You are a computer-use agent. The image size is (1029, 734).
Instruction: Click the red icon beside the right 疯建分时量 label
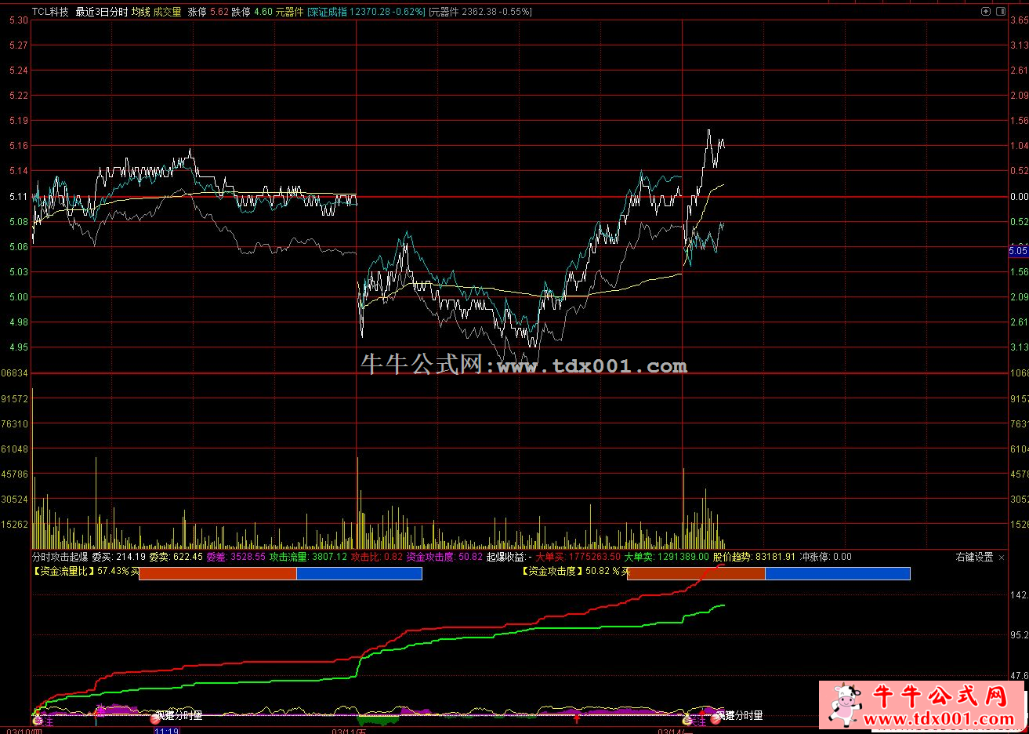(x=716, y=718)
